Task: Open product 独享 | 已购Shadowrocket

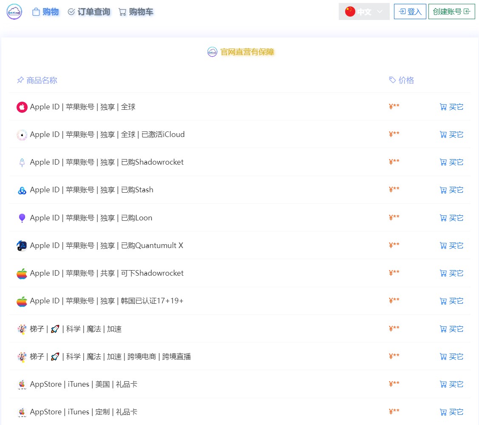Action: coord(107,163)
